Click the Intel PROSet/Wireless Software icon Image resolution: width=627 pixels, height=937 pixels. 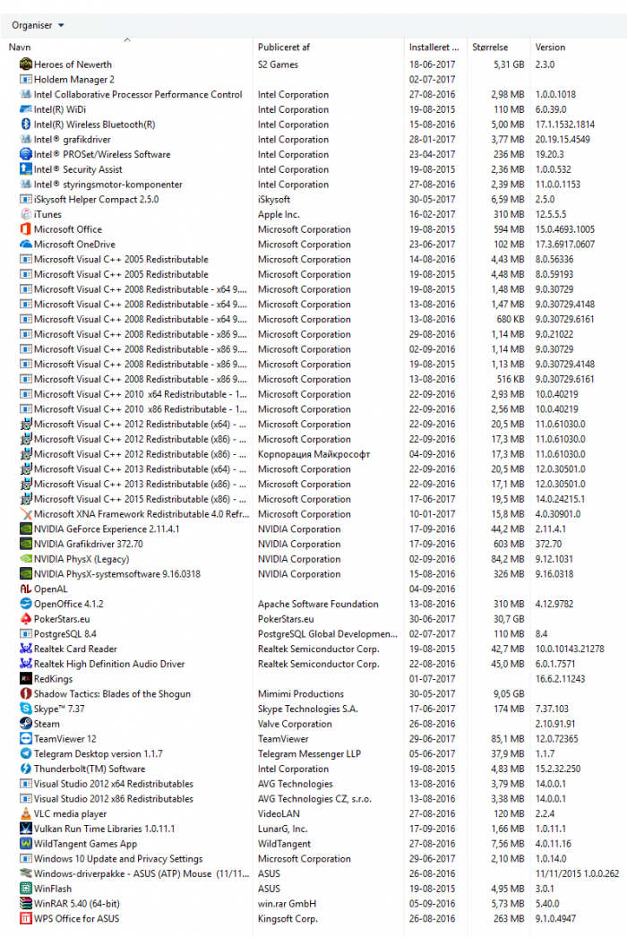click(26, 154)
